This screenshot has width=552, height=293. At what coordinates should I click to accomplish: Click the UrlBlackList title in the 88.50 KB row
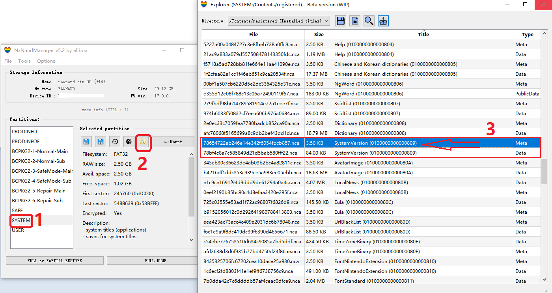[x=372, y=231]
